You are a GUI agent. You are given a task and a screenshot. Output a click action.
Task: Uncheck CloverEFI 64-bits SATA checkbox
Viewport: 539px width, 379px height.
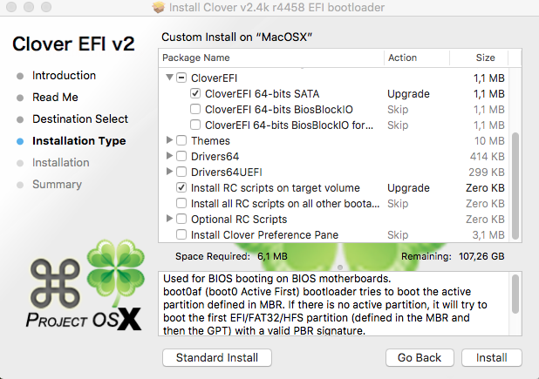point(195,94)
